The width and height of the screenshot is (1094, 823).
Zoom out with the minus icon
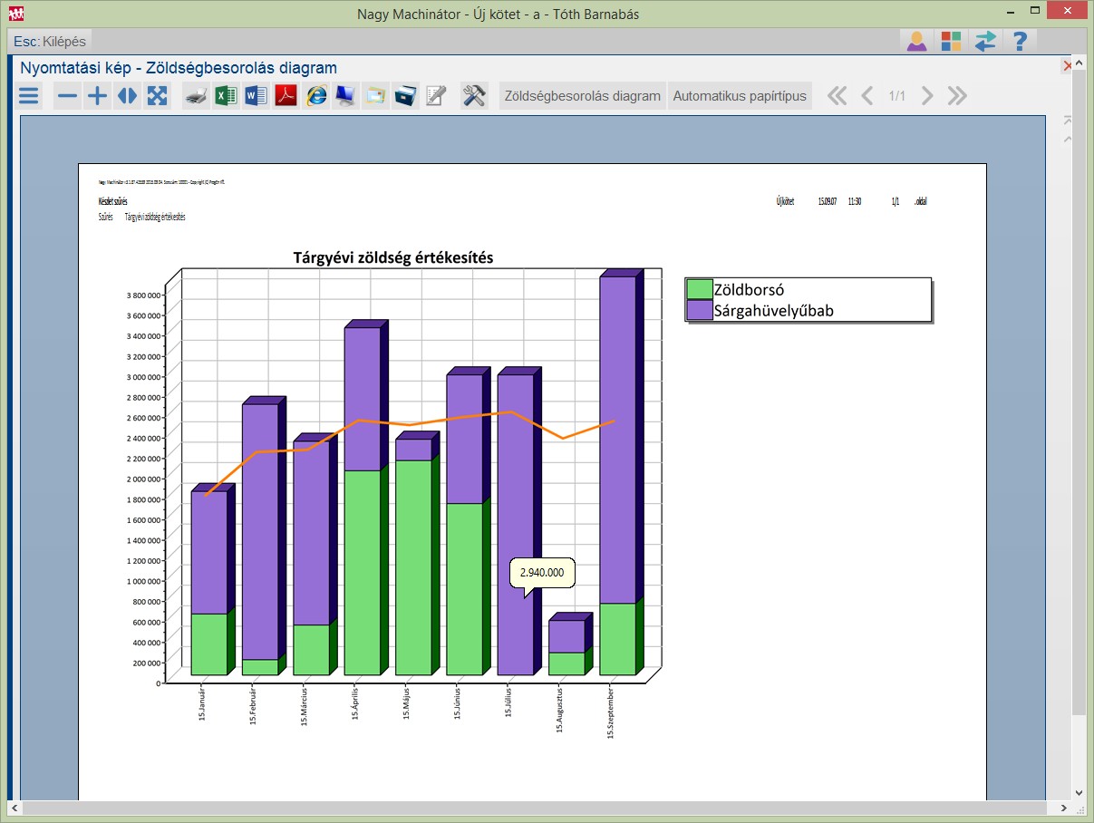(67, 96)
